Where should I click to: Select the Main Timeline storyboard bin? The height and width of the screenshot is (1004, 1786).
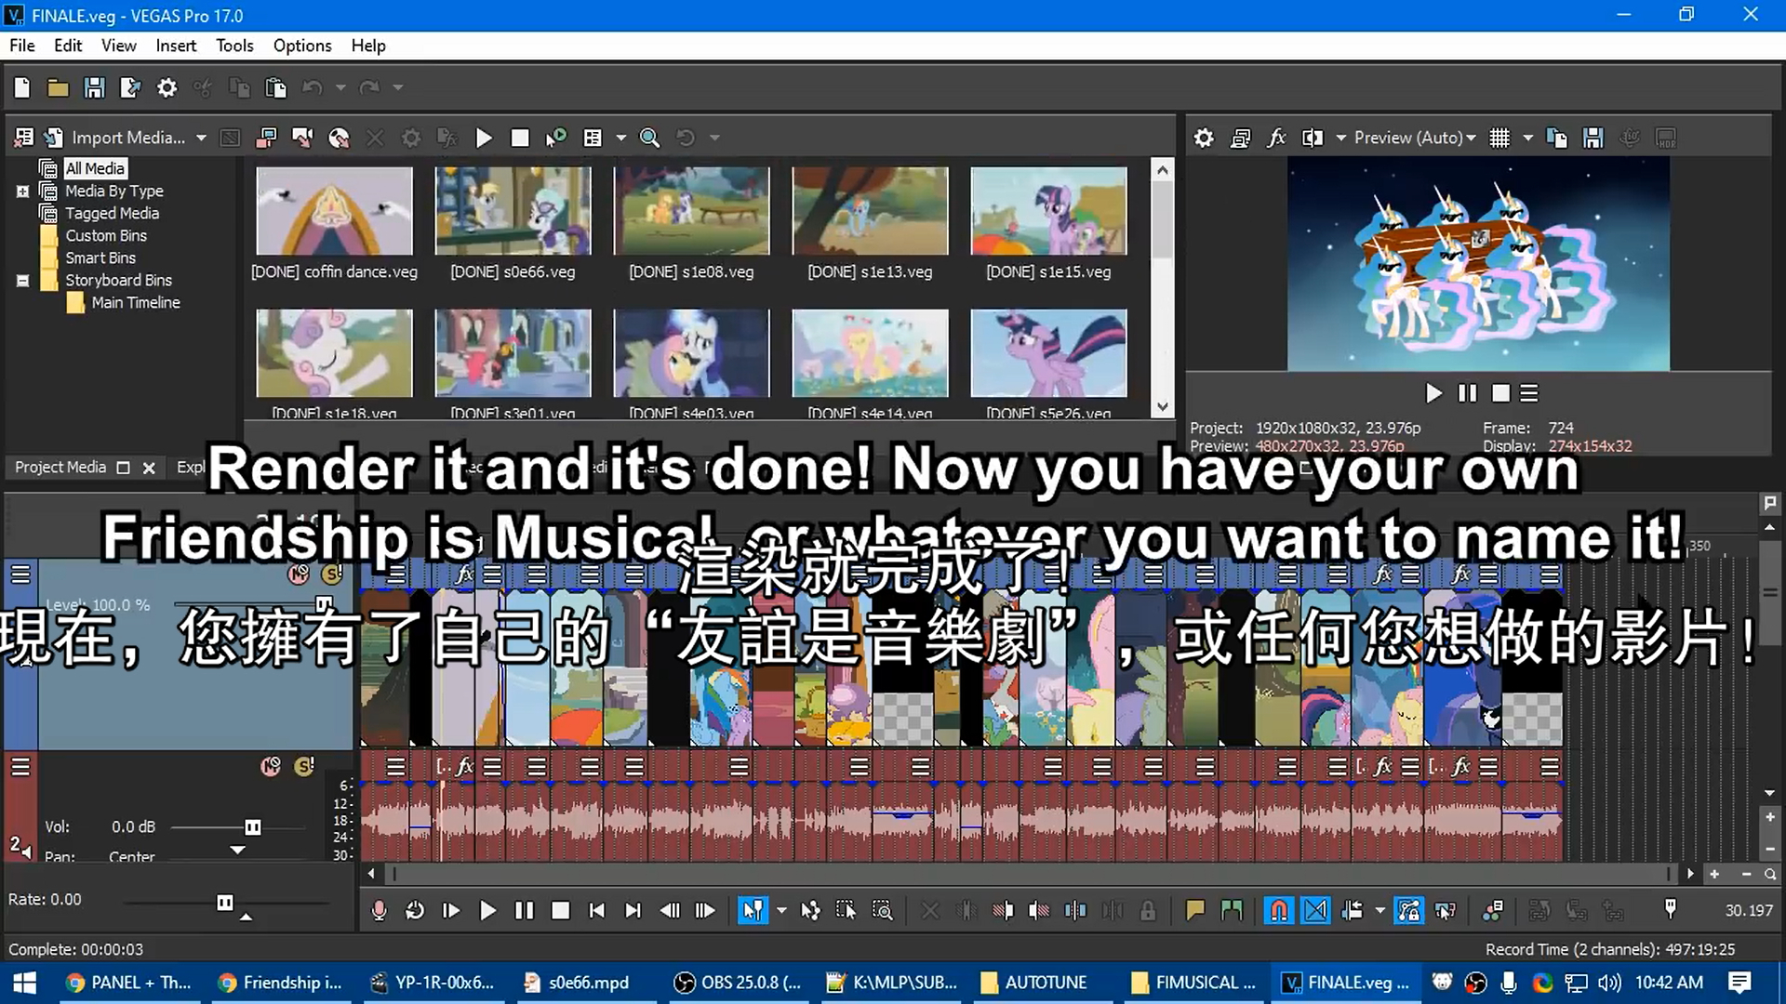pyautogui.click(x=136, y=303)
